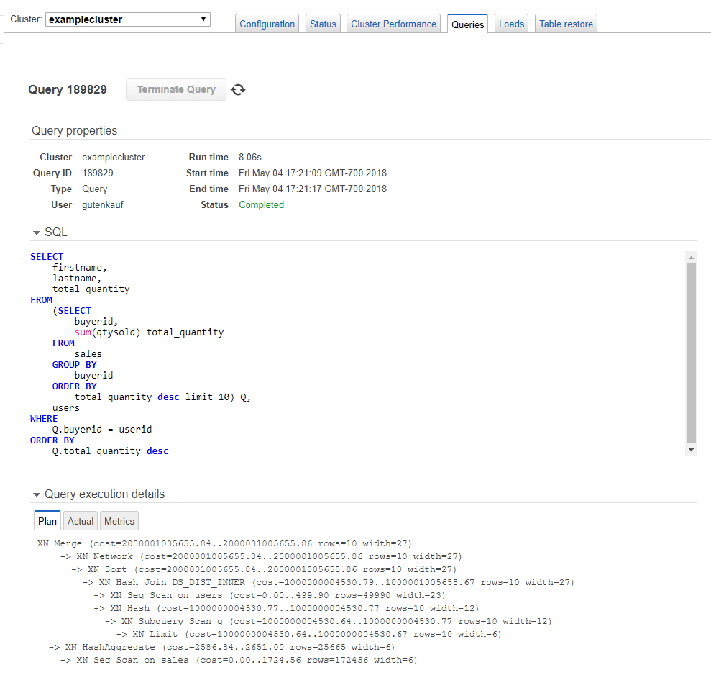The height and width of the screenshot is (688, 711).
Task: Select the Plan tab
Action: coord(47,521)
